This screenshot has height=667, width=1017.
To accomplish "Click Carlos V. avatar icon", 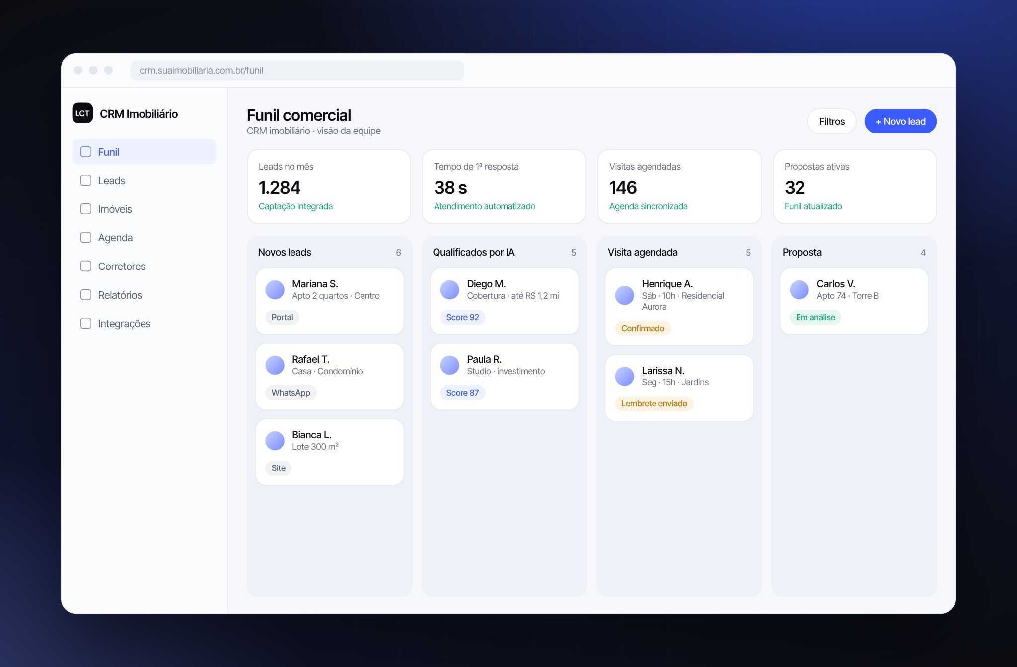I will [799, 290].
